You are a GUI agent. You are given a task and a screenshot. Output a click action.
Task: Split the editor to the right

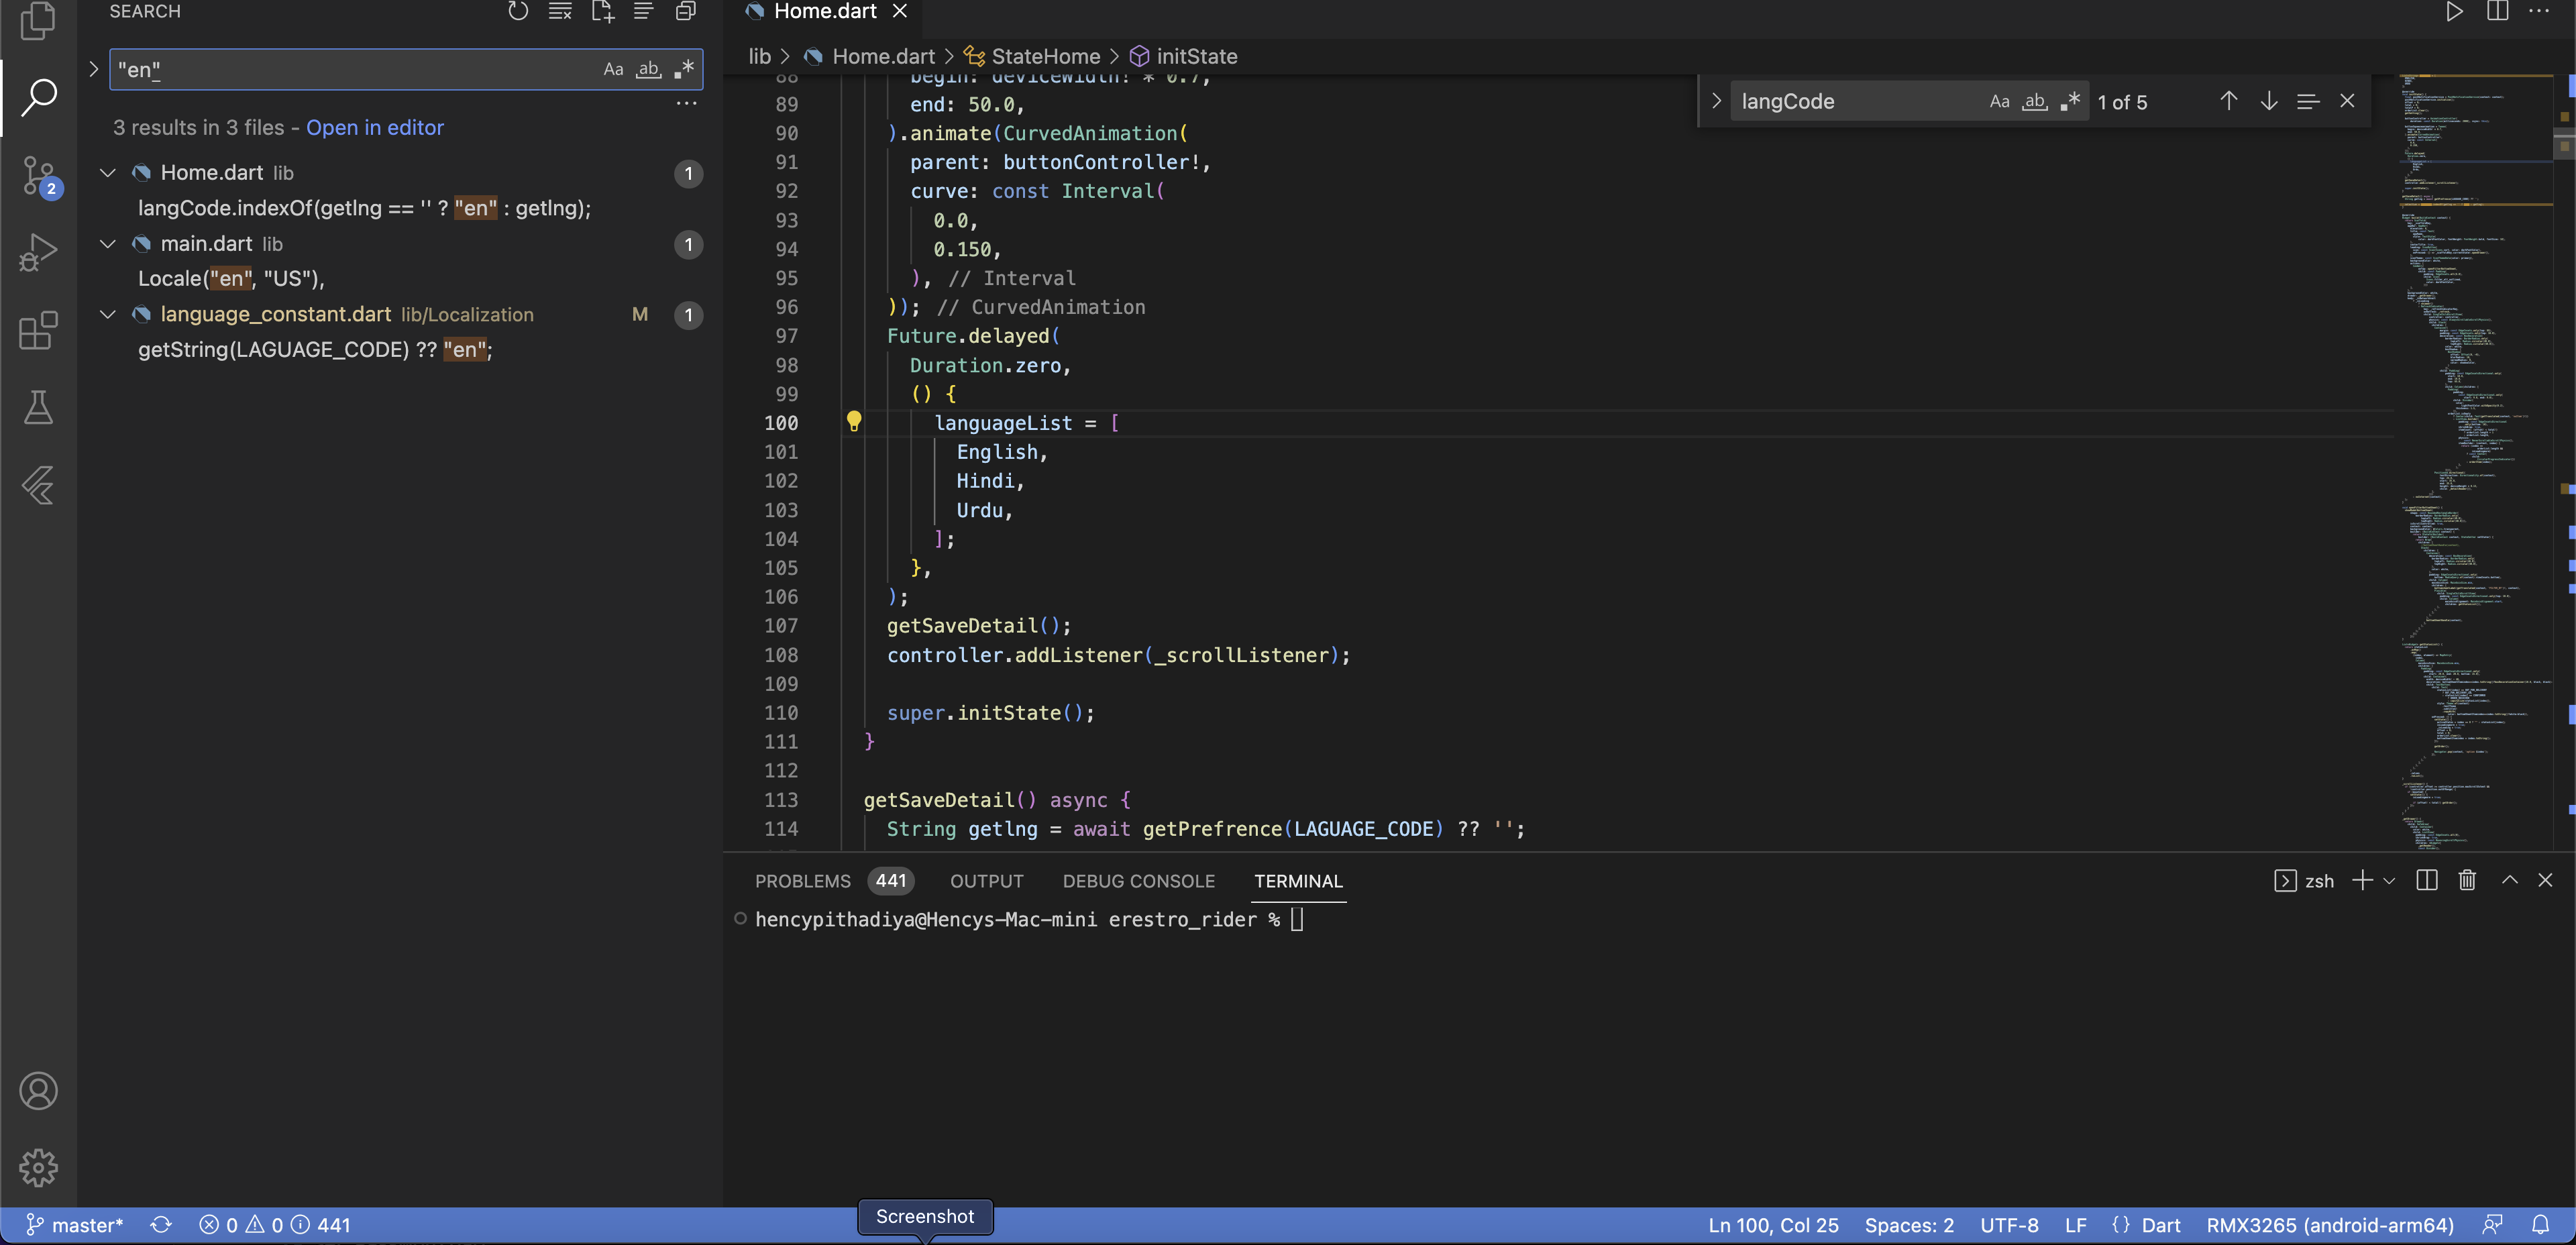2497,12
